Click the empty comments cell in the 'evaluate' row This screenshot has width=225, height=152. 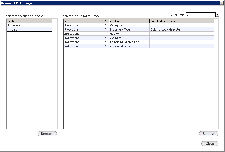click(182, 38)
